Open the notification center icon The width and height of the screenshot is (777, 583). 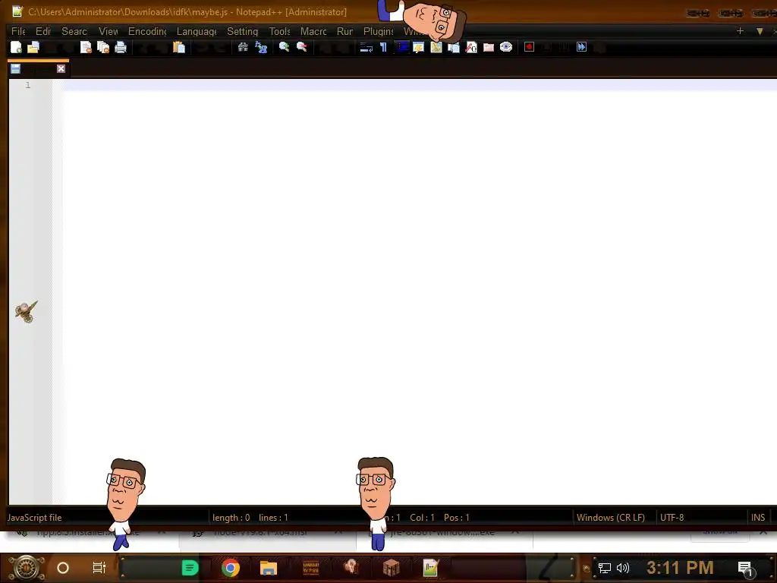pyautogui.click(x=745, y=569)
